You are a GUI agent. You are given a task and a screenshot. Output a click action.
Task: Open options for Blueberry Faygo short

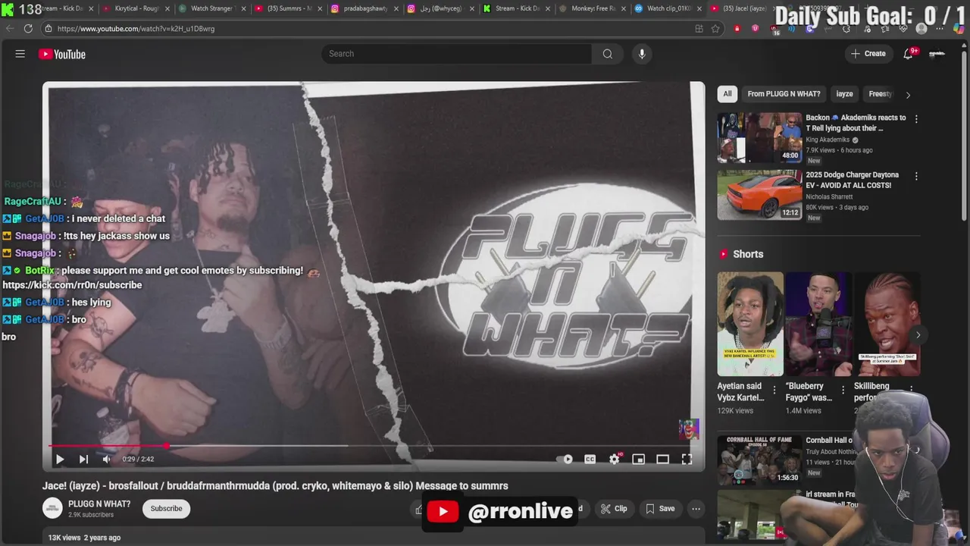[x=842, y=390]
